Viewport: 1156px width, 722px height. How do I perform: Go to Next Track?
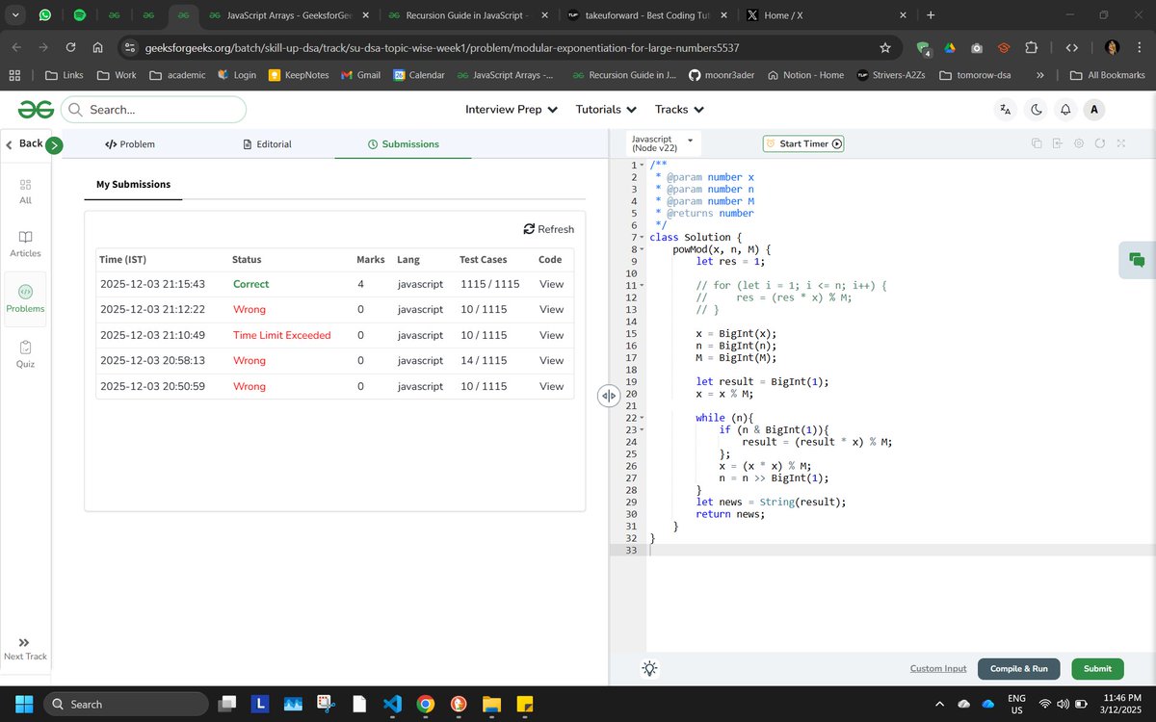coord(25,649)
